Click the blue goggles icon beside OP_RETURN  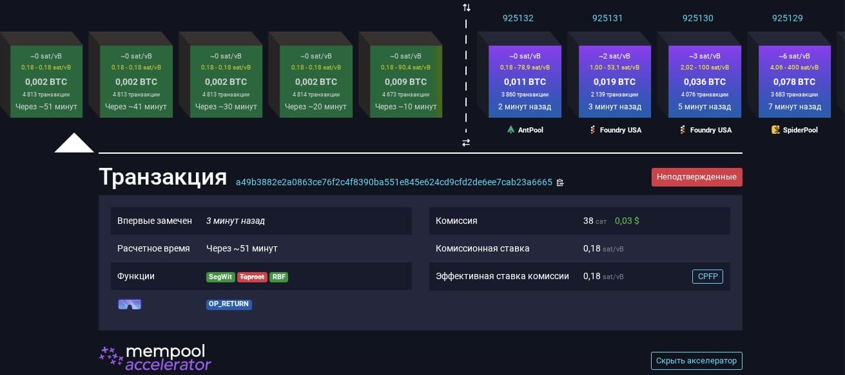click(130, 304)
